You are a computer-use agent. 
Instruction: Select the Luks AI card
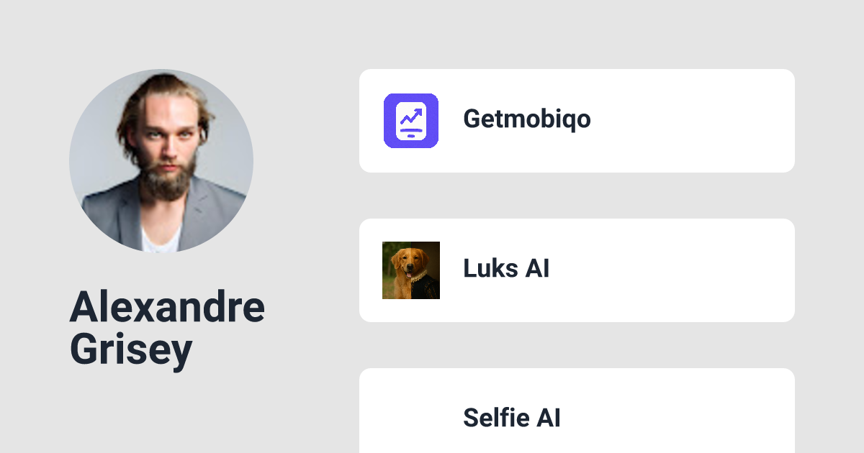[x=576, y=270]
